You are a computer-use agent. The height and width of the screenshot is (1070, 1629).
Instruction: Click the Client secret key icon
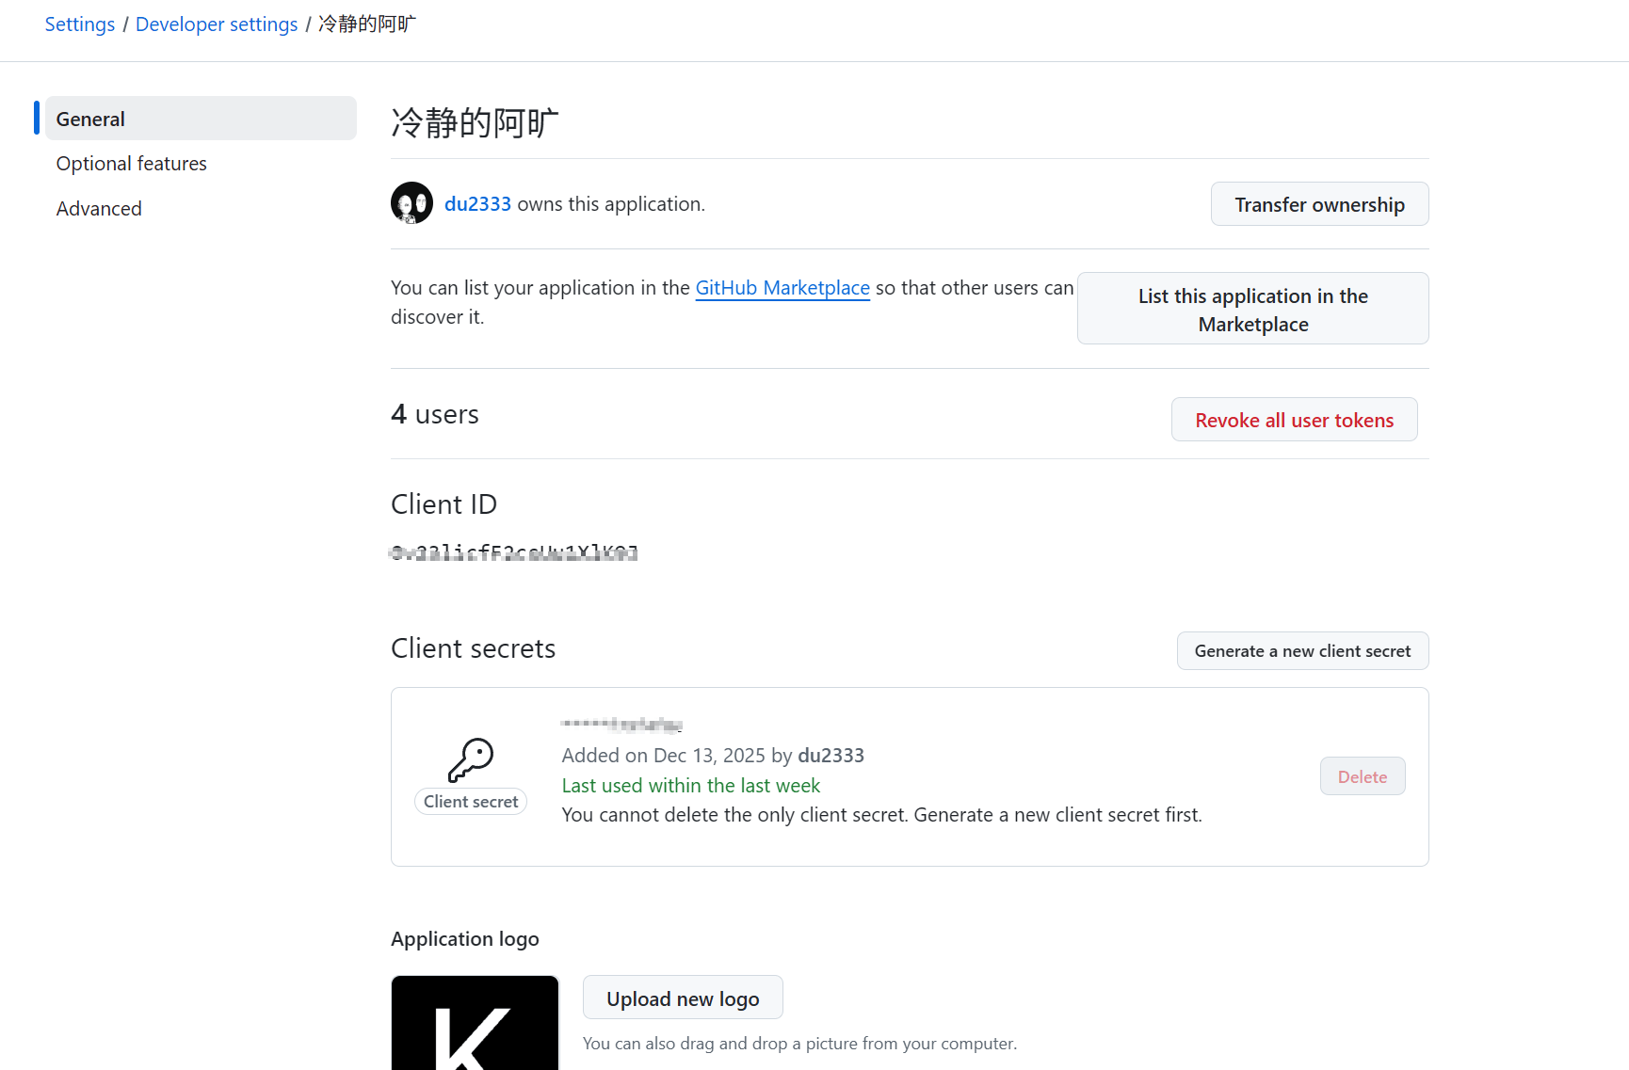point(471,760)
